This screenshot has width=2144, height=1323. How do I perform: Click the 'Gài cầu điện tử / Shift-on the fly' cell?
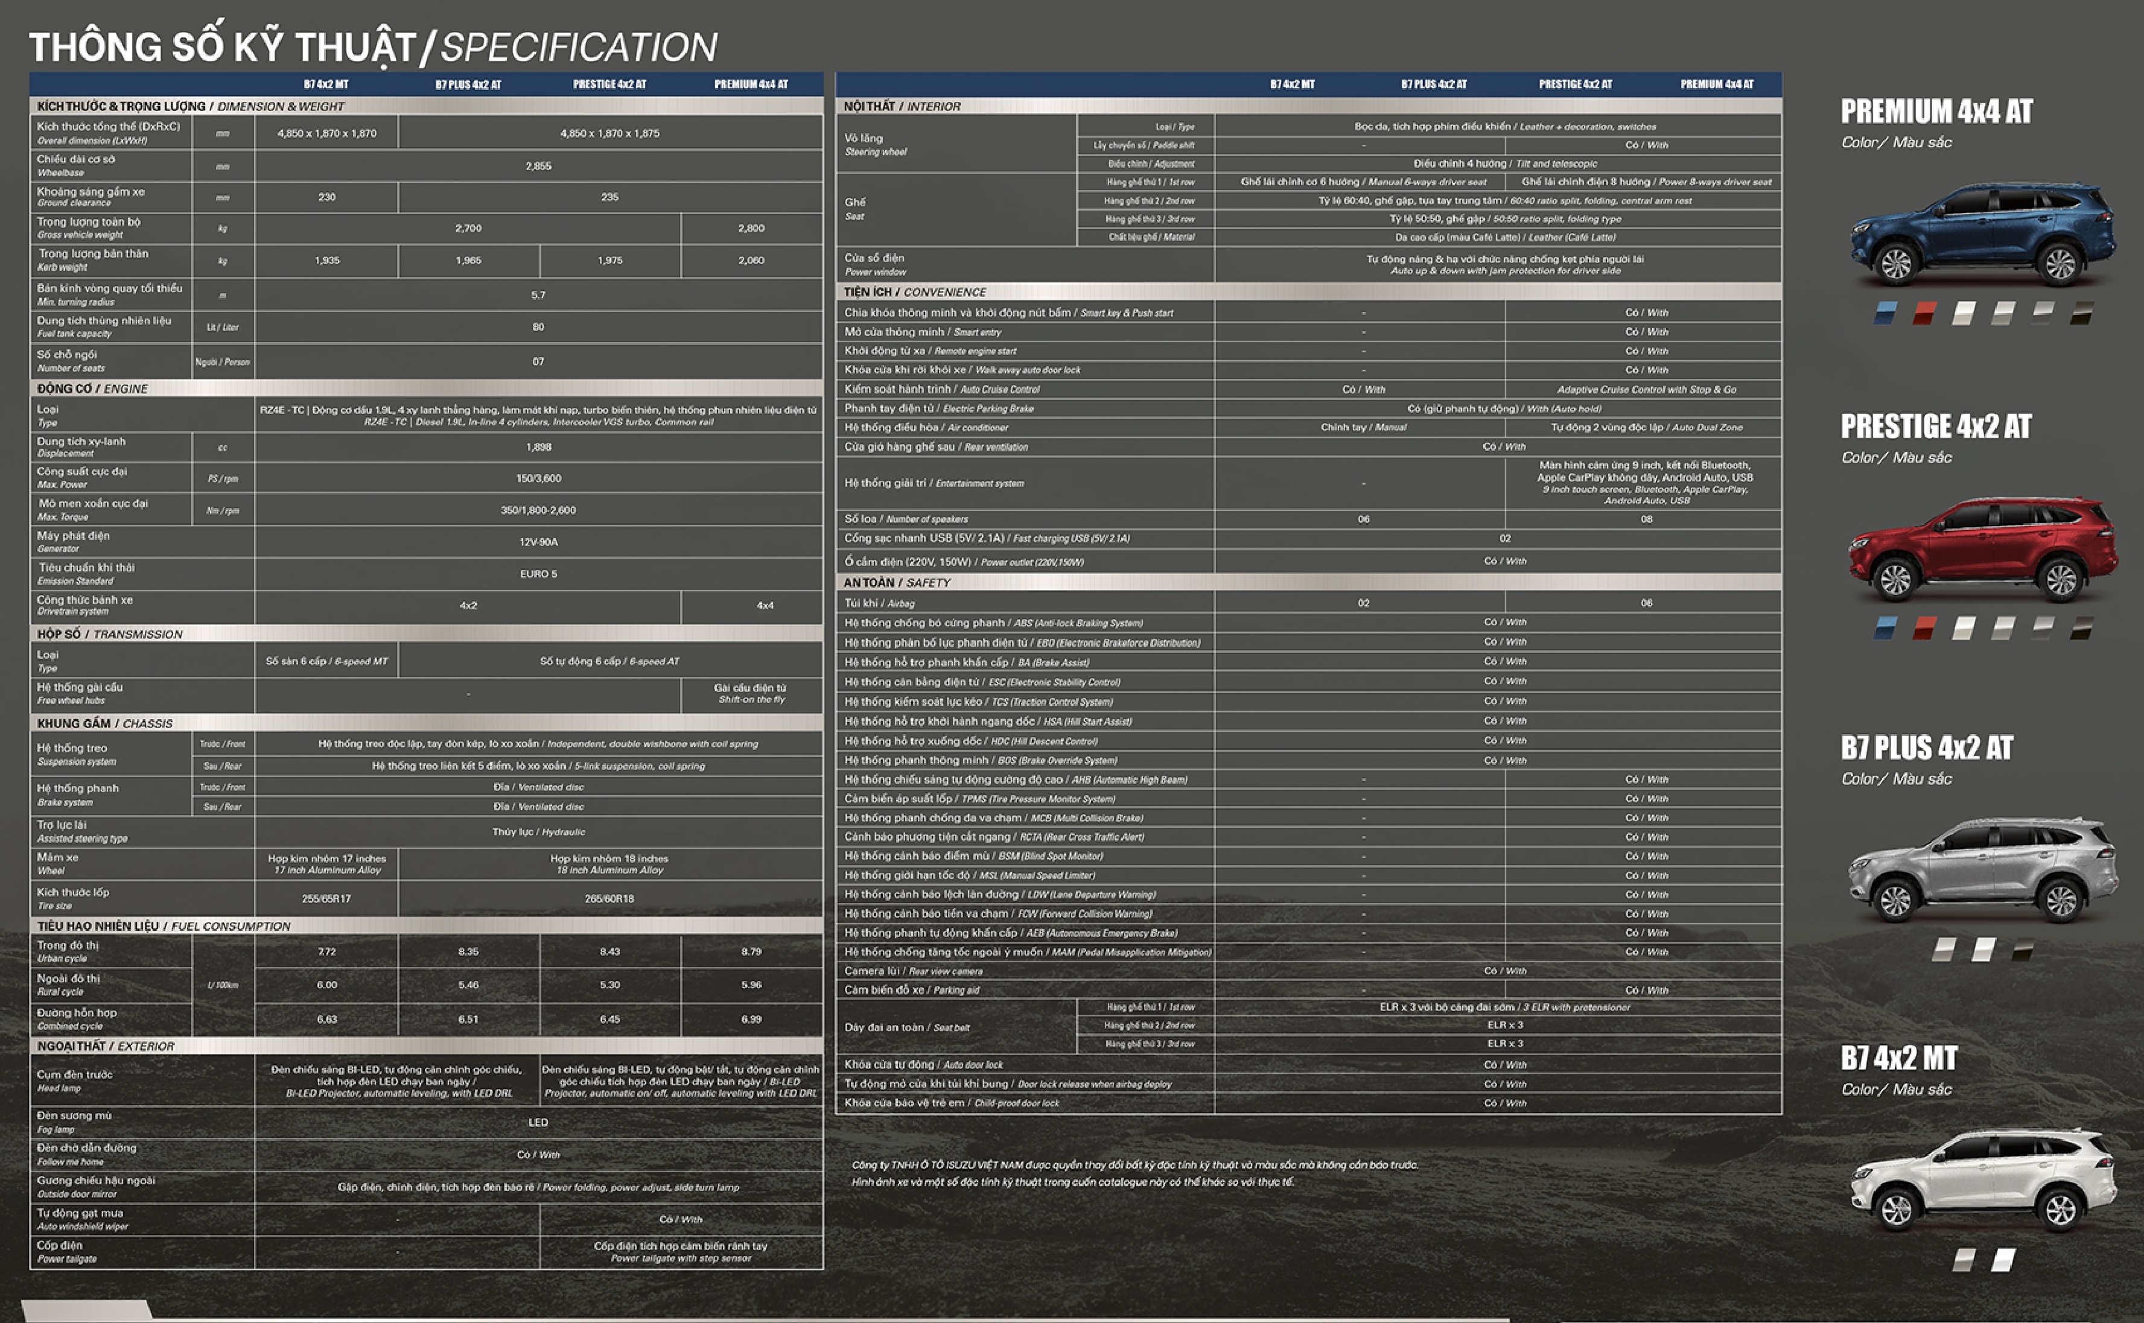751,693
